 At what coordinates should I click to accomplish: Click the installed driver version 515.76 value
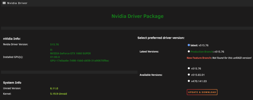pyautogui.click(x=54, y=44)
